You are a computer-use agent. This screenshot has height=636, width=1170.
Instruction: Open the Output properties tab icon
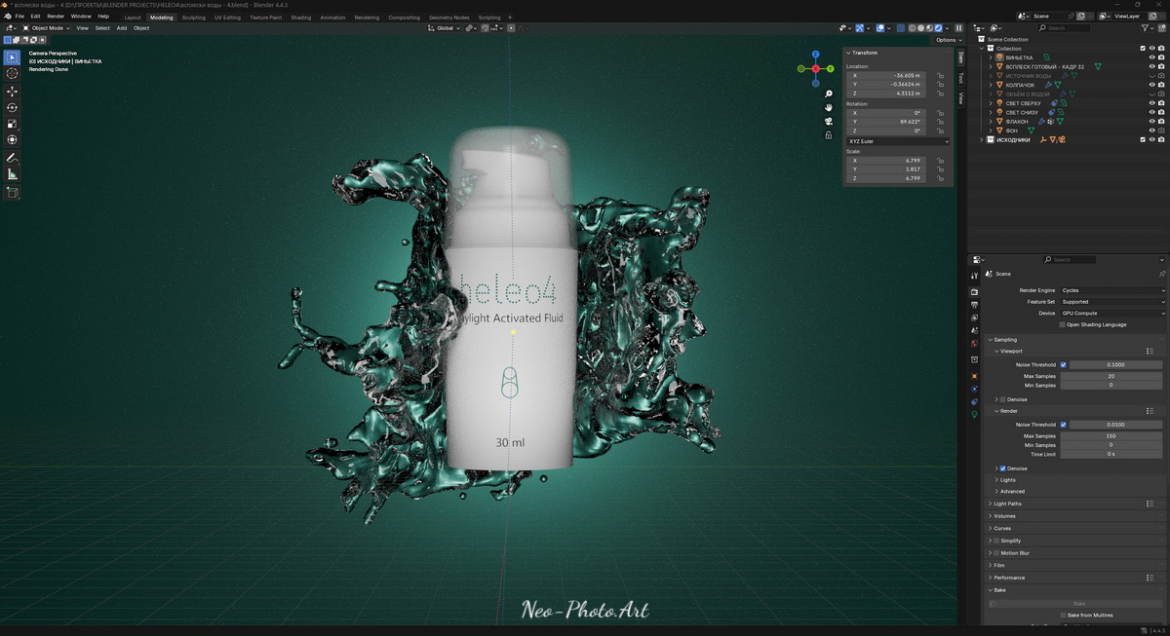(x=974, y=304)
